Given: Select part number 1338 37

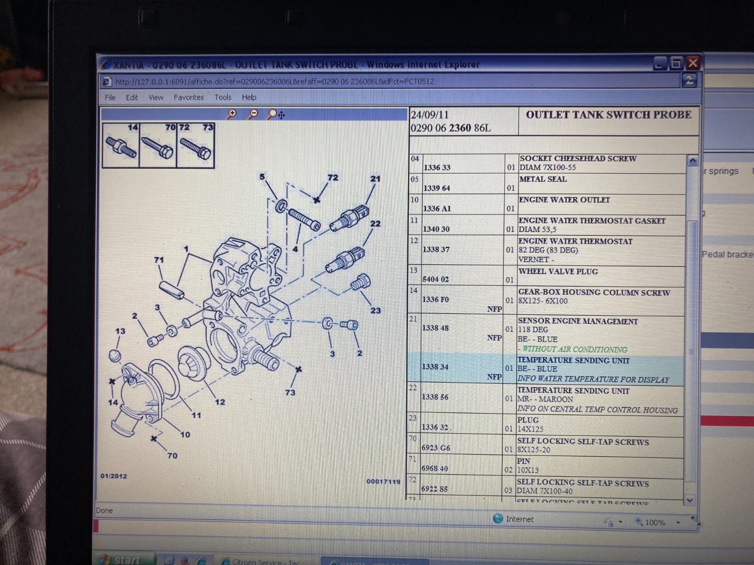Looking at the screenshot, I should [x=436, y=250].
